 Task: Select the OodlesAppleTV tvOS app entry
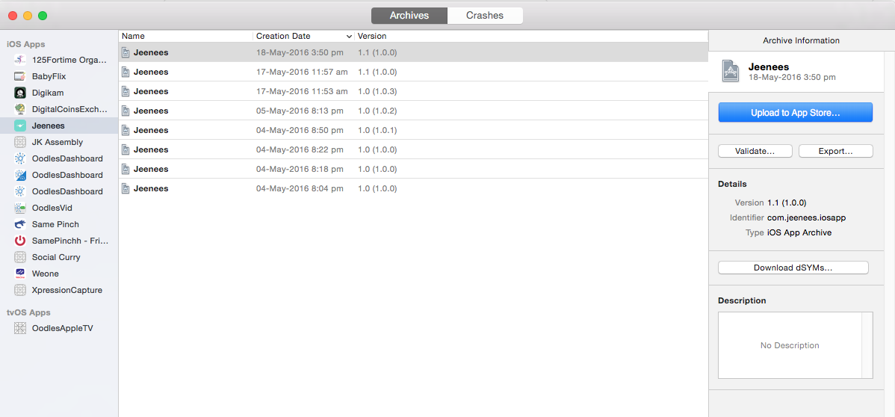coord(59,329)
